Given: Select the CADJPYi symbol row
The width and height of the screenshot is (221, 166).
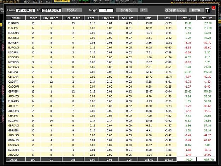Looking at the screenshot, I should [x=111, y=82].
